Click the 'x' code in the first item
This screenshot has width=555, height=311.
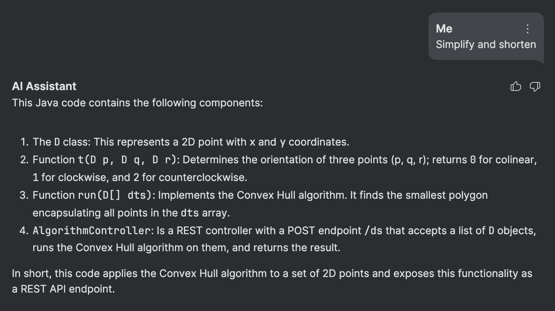252,142
